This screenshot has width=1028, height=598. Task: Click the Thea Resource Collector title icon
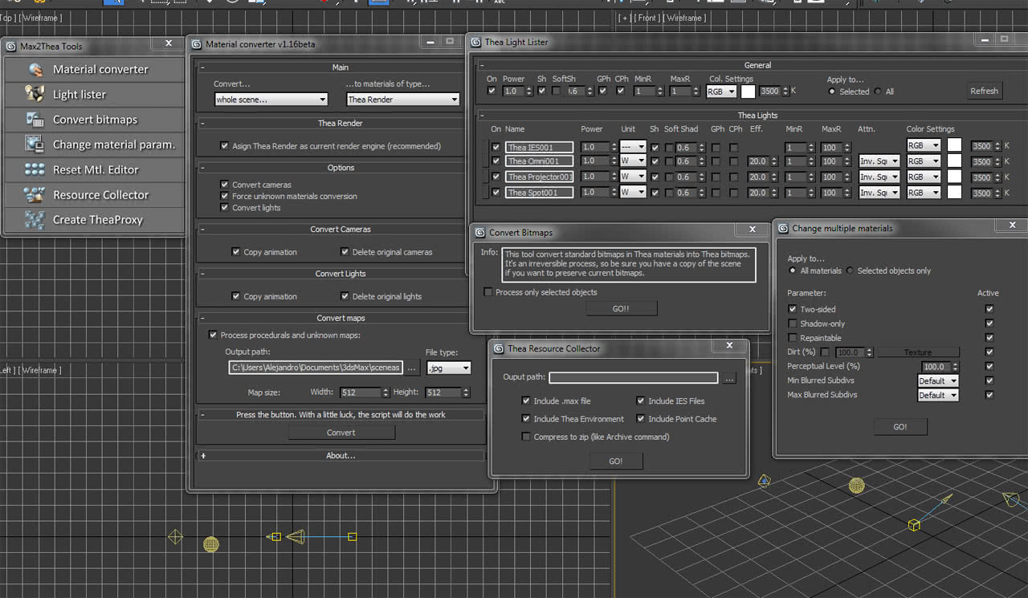point(499,348)
